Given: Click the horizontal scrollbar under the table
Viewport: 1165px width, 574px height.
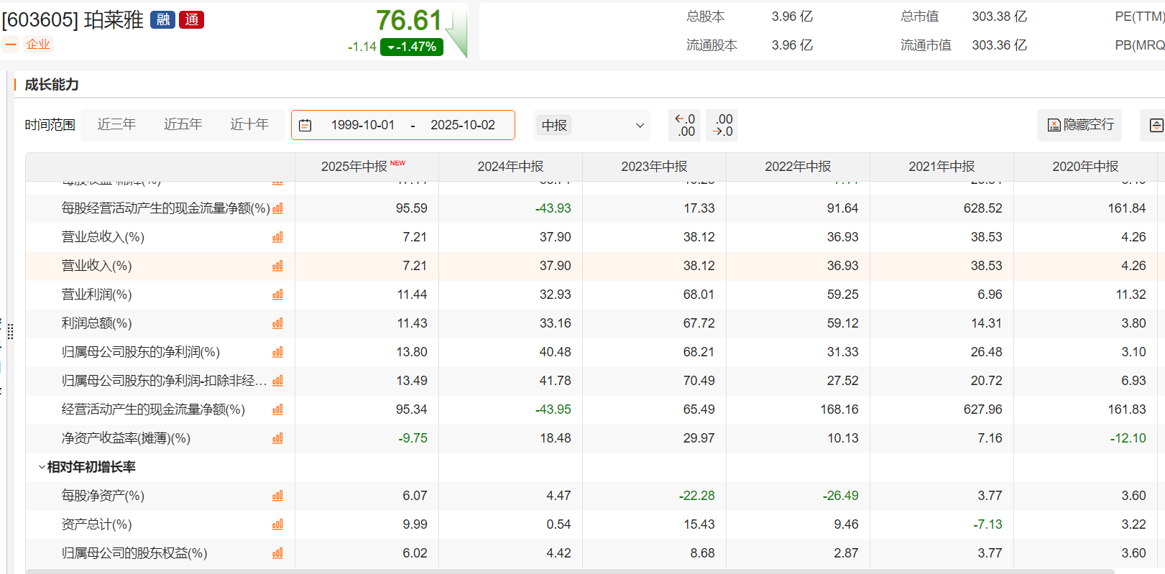Looking at the screenshot, I should click(x=570, y=571).
